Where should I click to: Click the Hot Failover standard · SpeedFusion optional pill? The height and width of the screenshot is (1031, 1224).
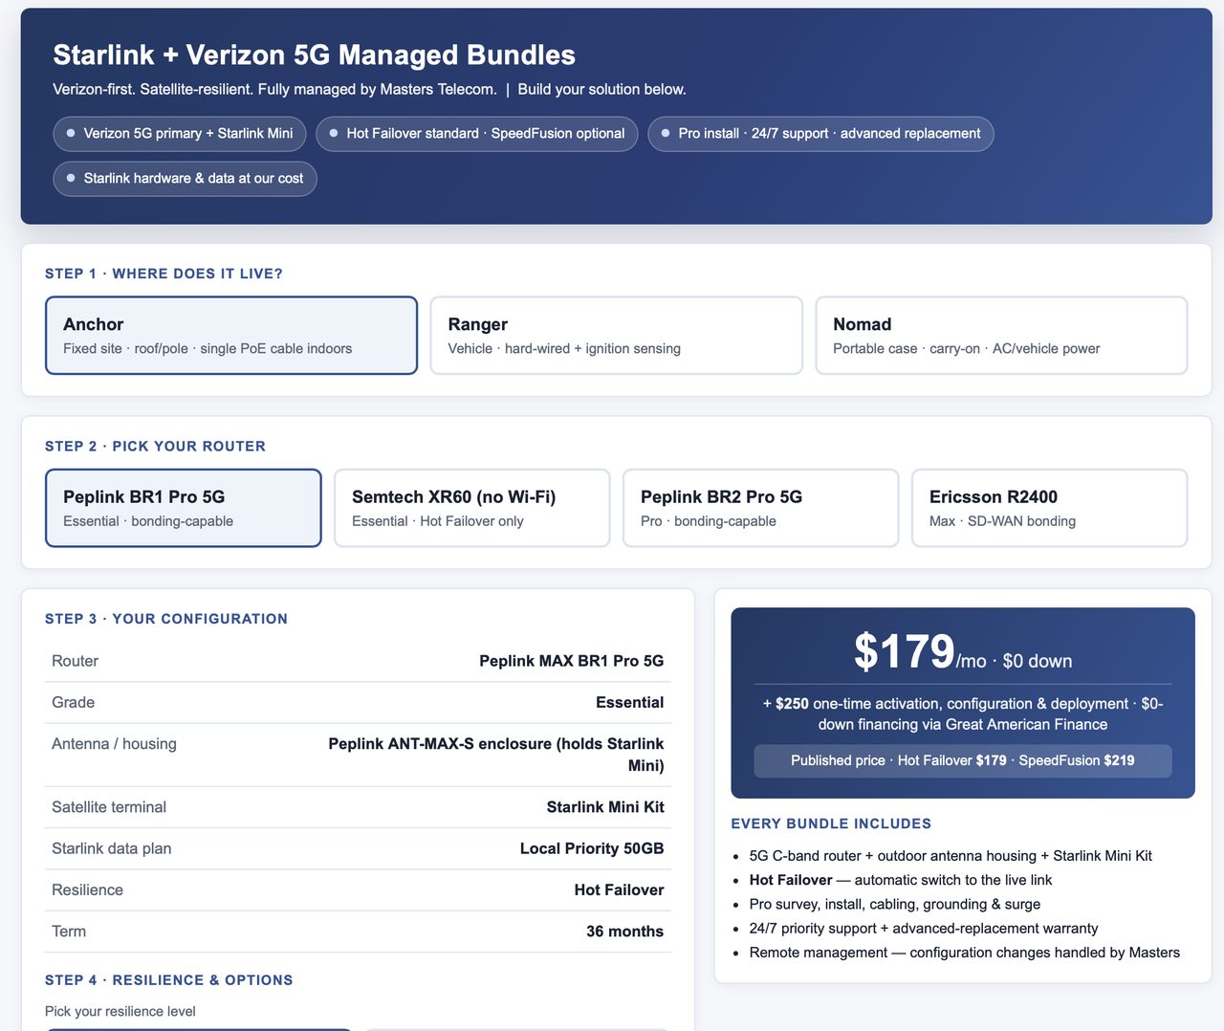coord(477,134)
